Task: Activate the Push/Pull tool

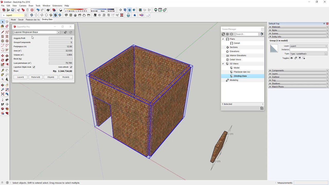Action: [7, 56]
